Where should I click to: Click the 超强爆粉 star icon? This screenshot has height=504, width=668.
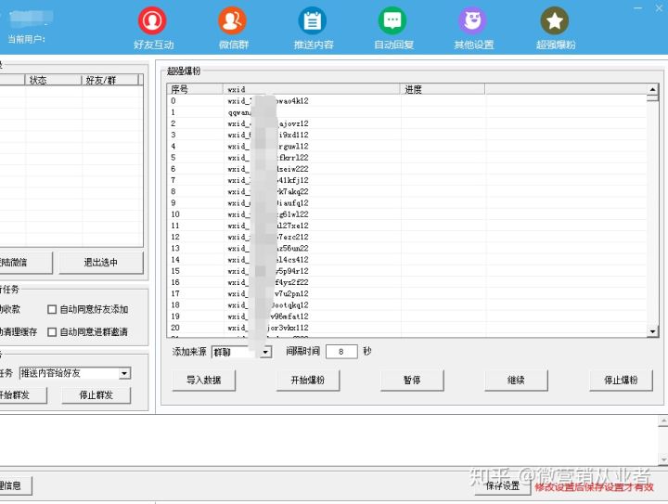tap(555, 20)
